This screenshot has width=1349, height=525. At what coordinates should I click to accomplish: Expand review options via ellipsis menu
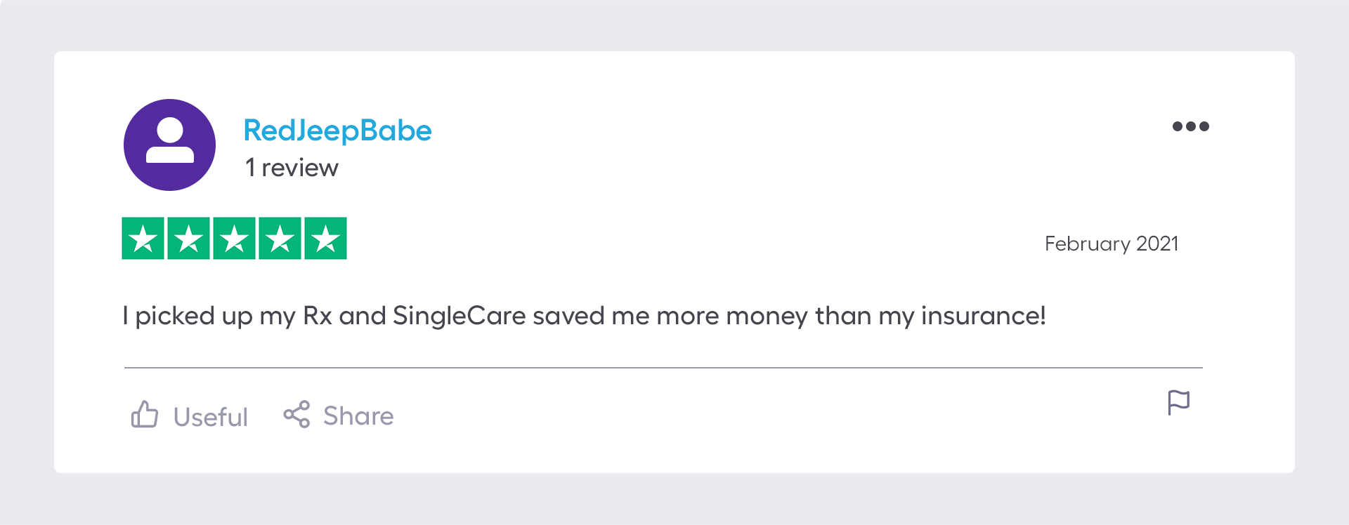pos(1191,126)
